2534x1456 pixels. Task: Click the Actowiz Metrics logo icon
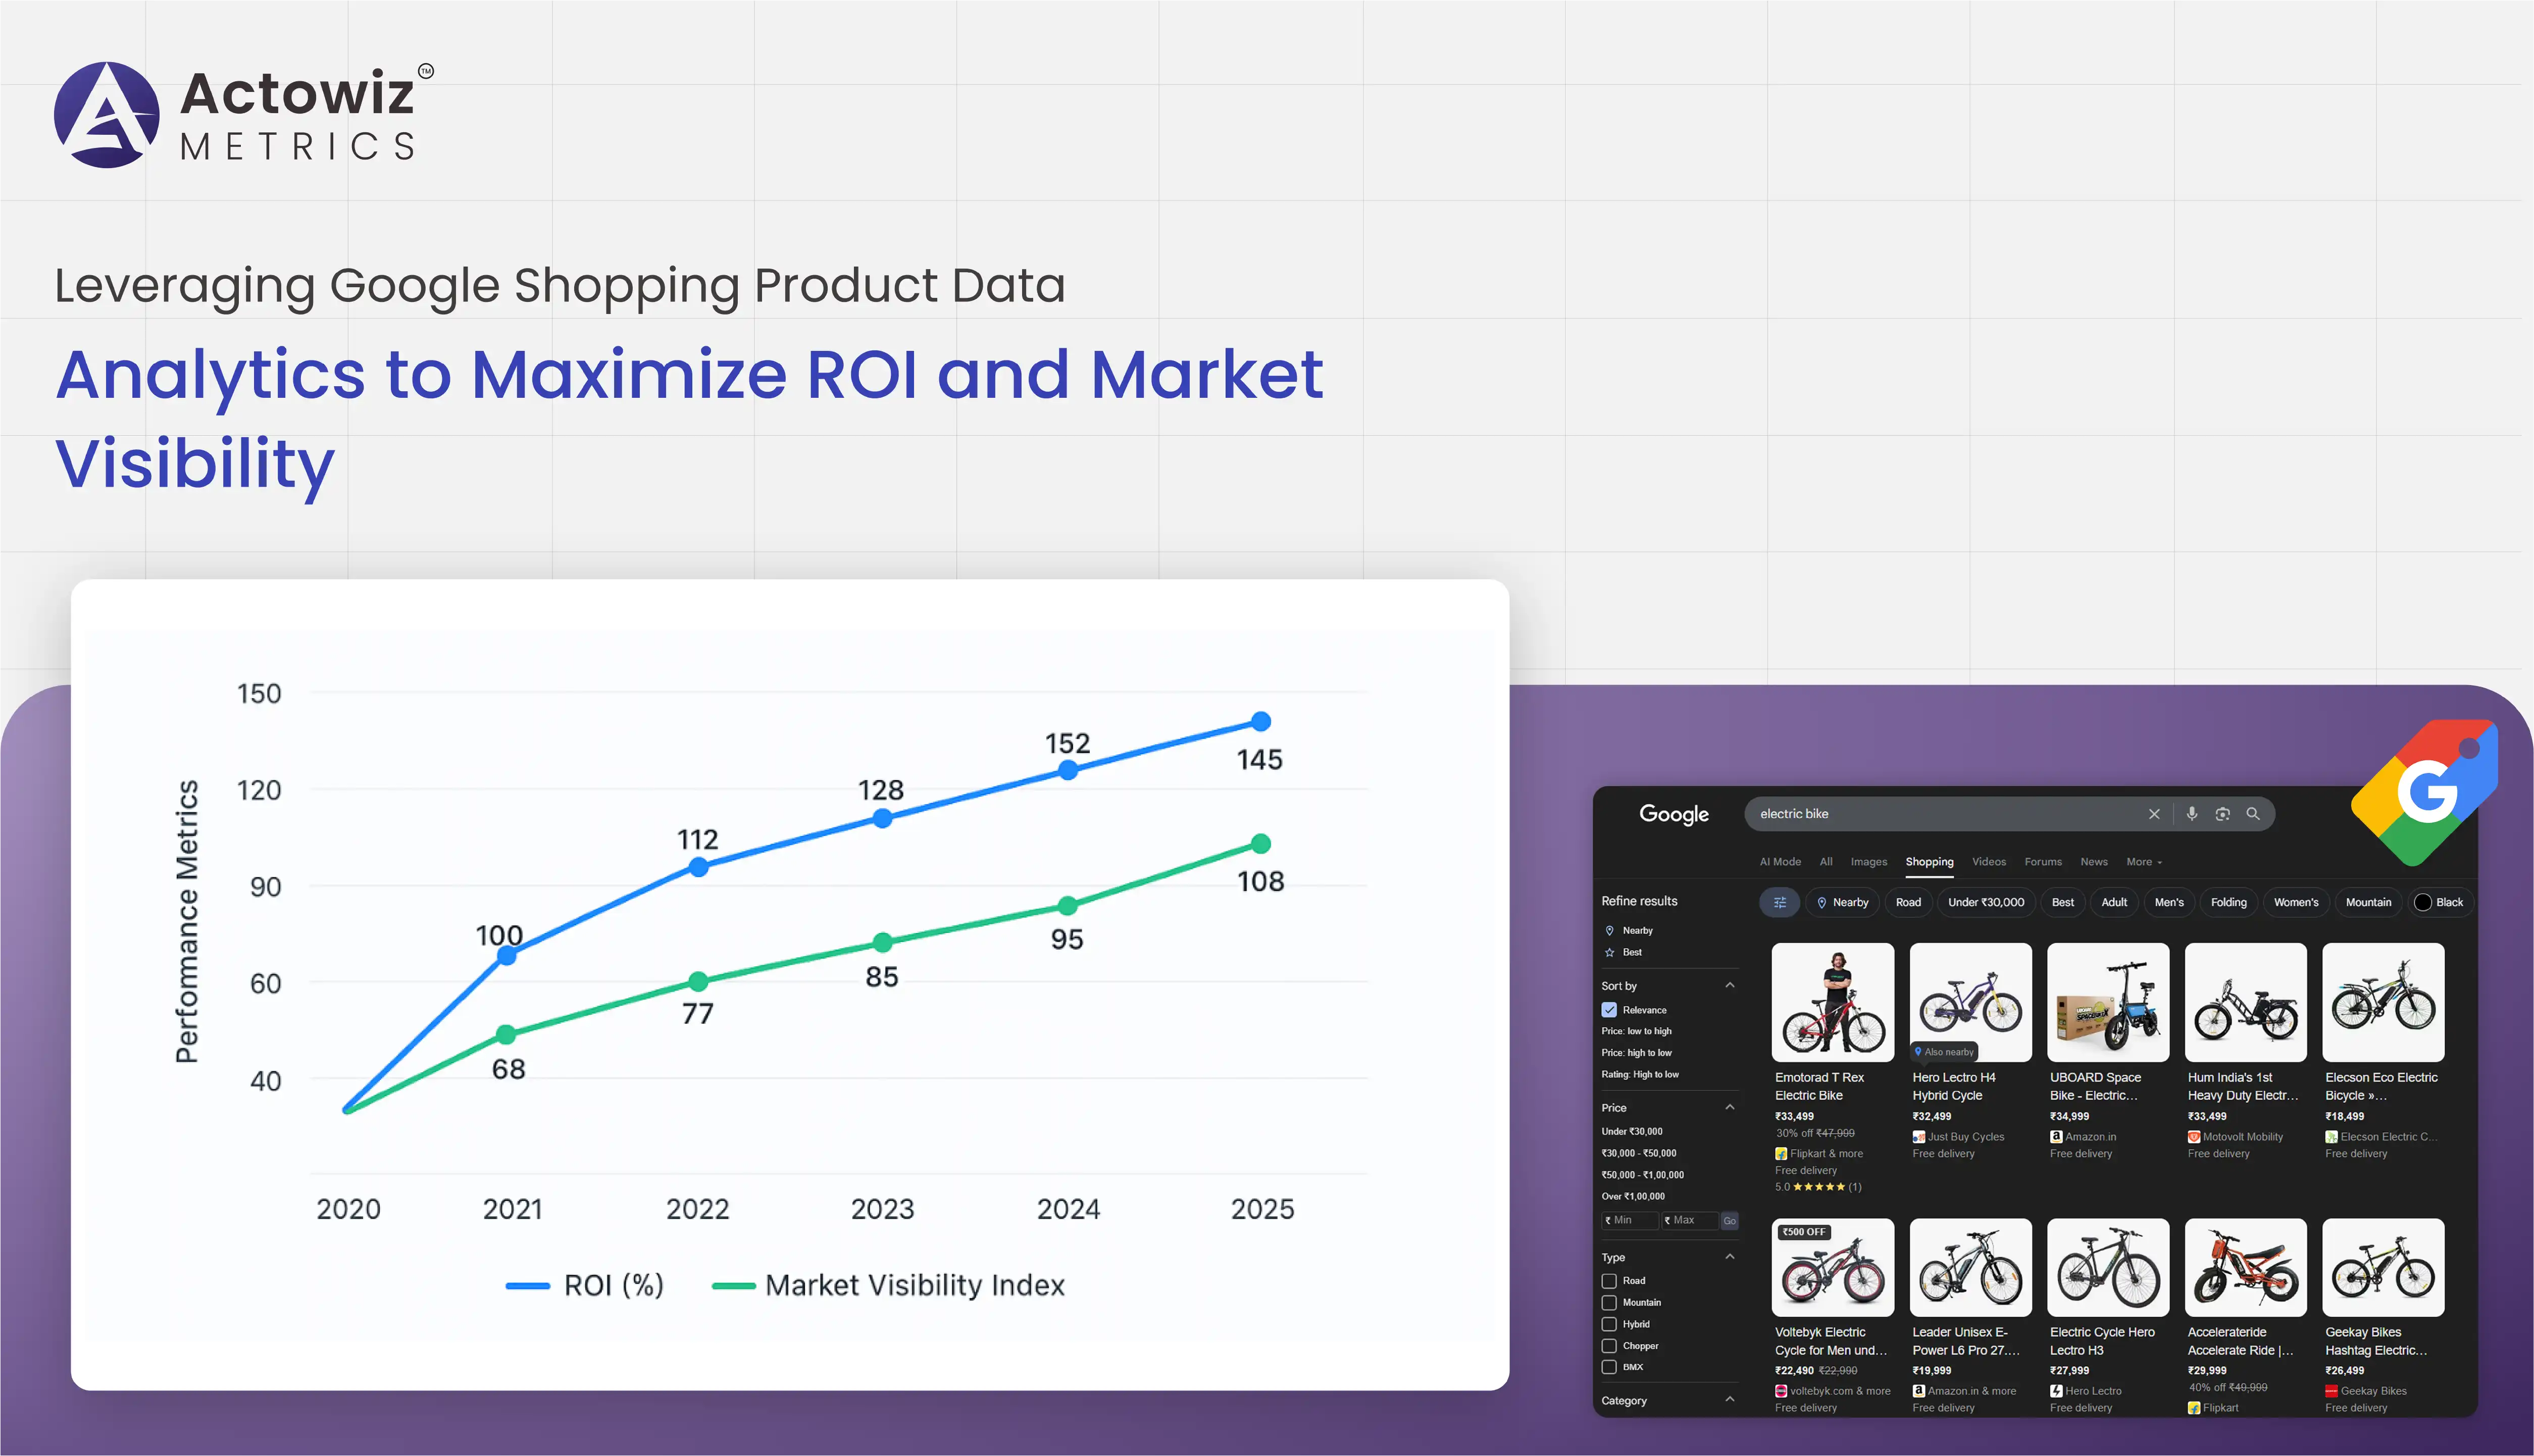pos(107,115)
